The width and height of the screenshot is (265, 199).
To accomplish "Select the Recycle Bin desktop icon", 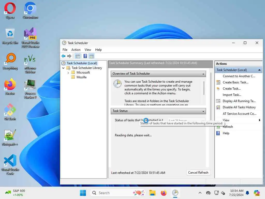I will (x=10, y=36).
